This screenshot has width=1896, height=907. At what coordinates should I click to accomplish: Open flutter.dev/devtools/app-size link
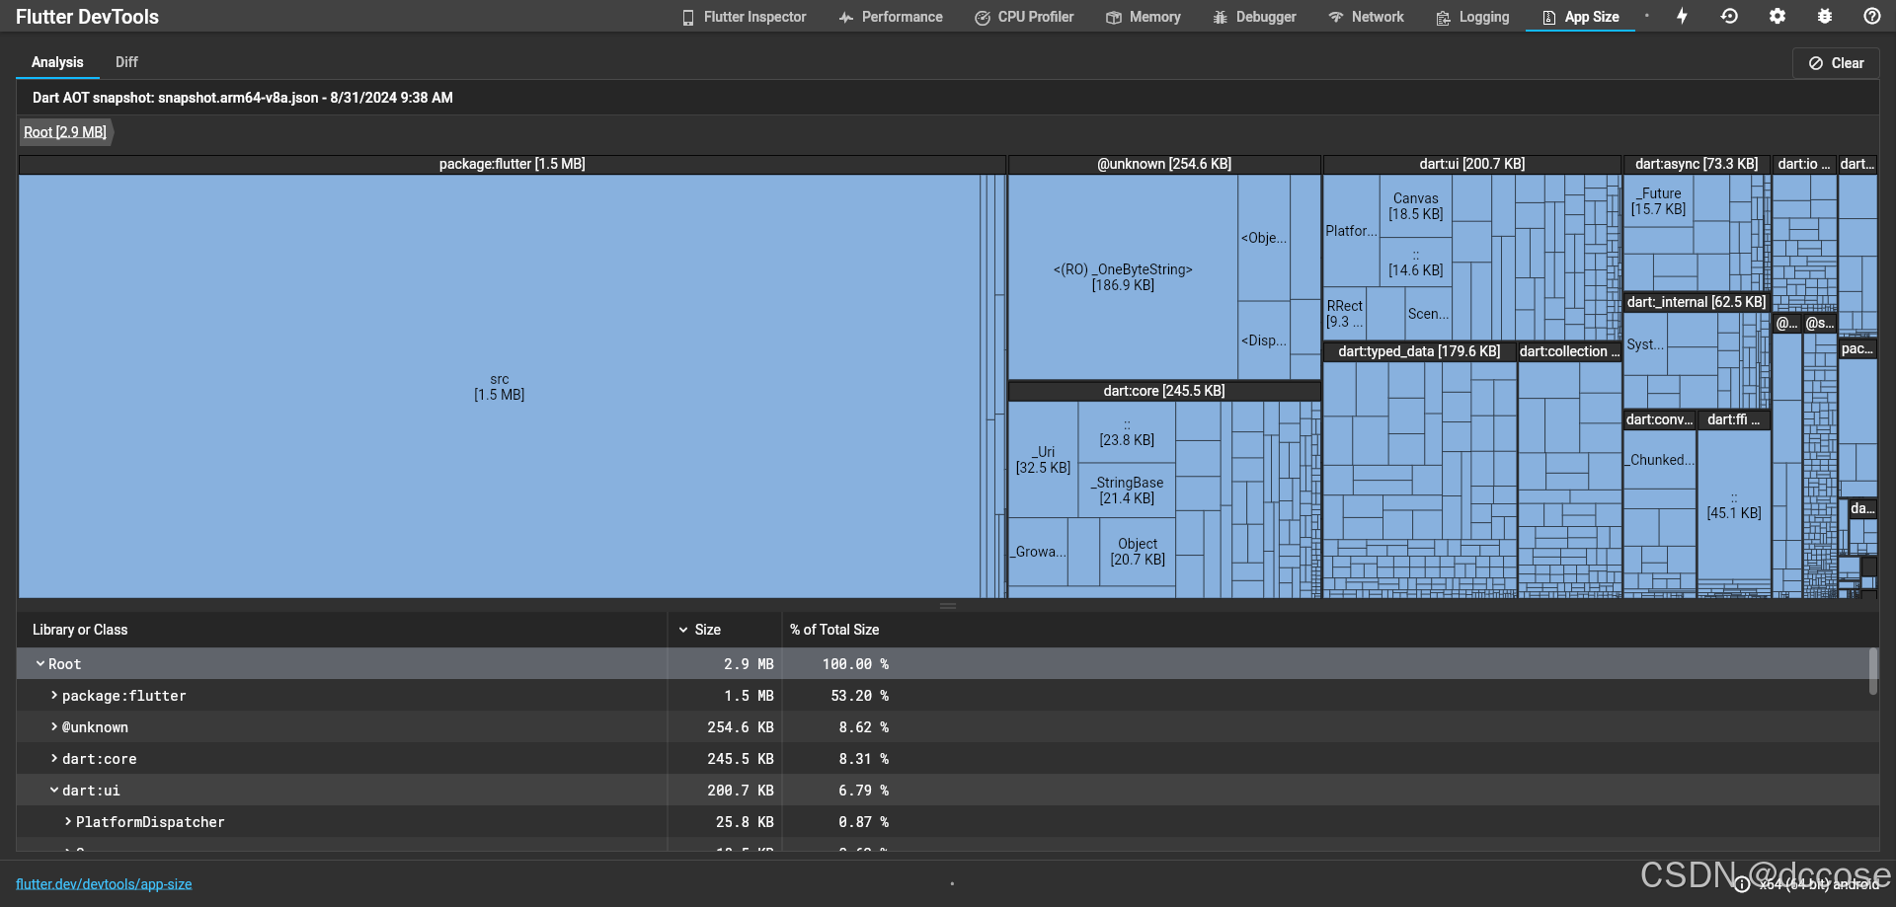(104, 884)
